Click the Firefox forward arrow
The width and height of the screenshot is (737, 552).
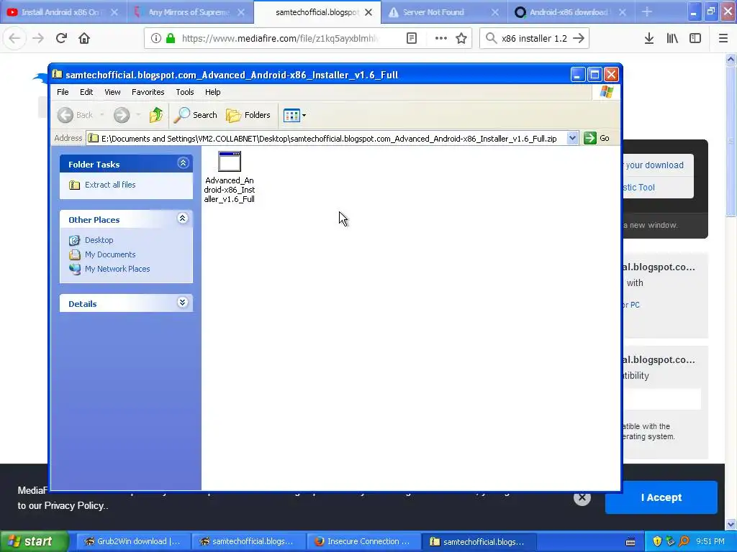click(x=38, y=38)
